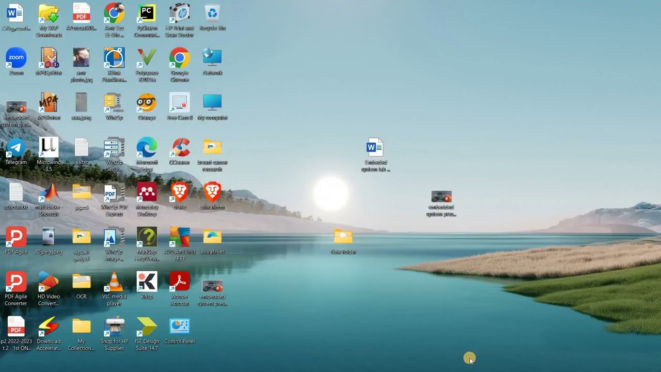Select the WinZip Image shortcut
Screen dimensions: 661x372
pyautogui.click(x=114, y=245)
